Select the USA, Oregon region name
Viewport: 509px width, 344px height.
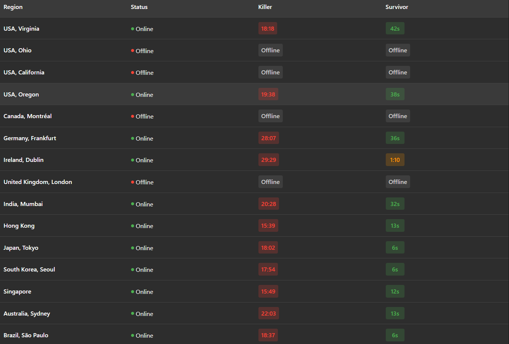tap(21, 95)
